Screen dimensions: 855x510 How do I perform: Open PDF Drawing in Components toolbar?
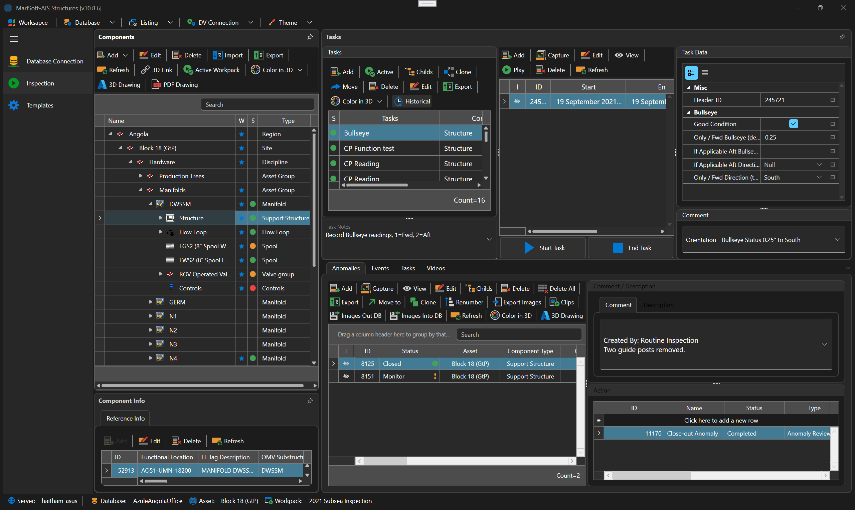tap(175, 84)
